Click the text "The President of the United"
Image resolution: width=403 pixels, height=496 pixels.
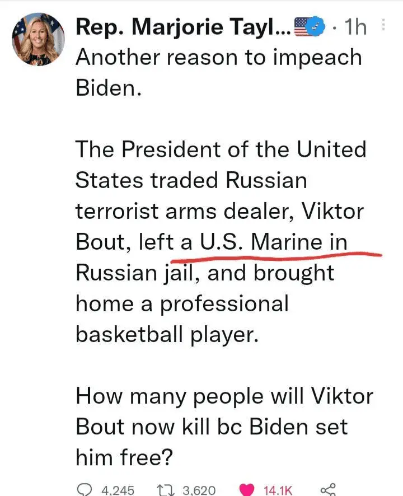221,149
